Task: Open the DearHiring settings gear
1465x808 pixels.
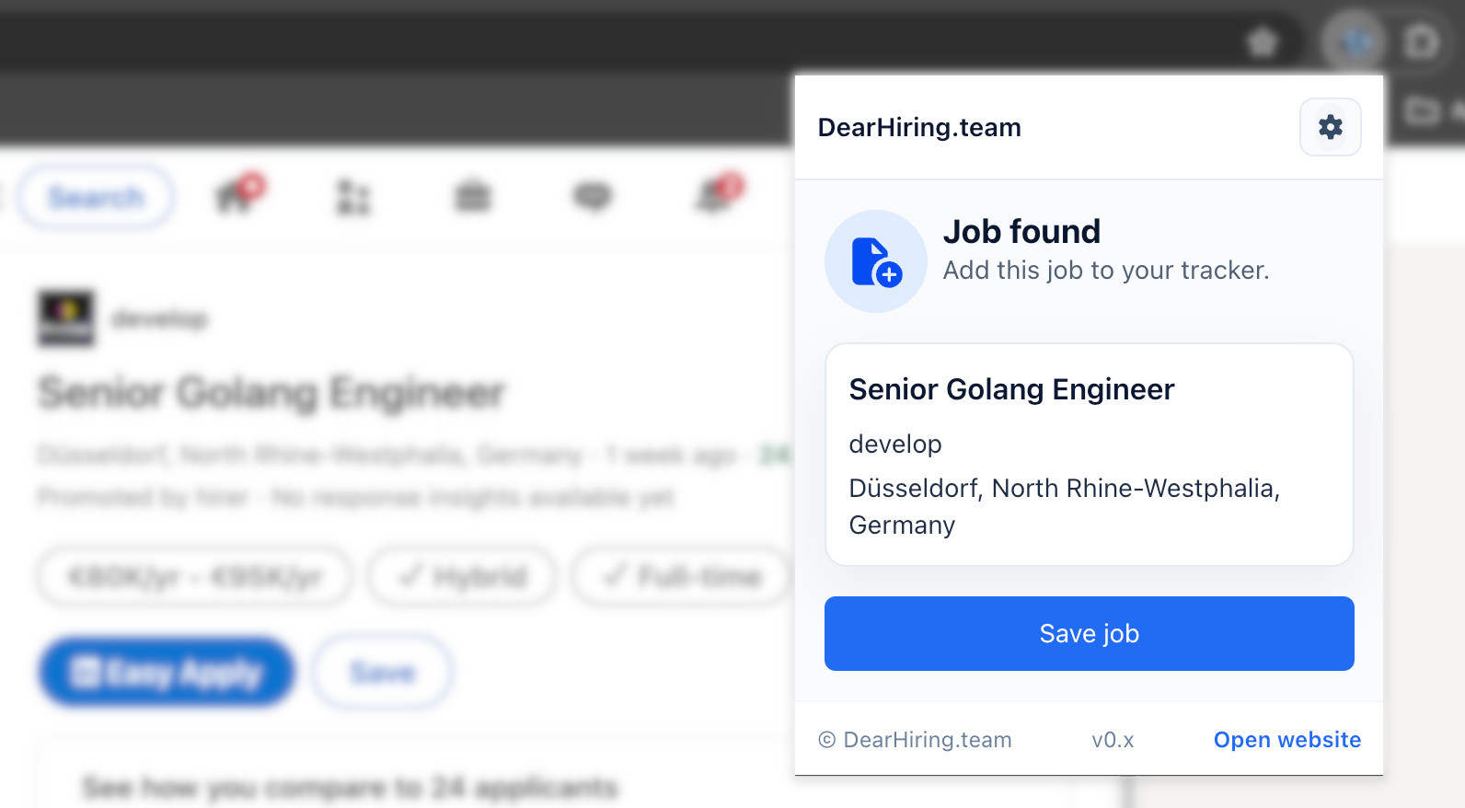Action: [x=1330, y=127]
